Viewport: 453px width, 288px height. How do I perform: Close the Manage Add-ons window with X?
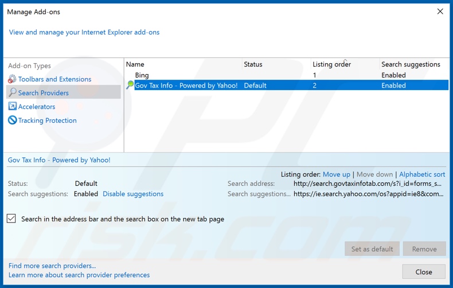pos(440,11)
